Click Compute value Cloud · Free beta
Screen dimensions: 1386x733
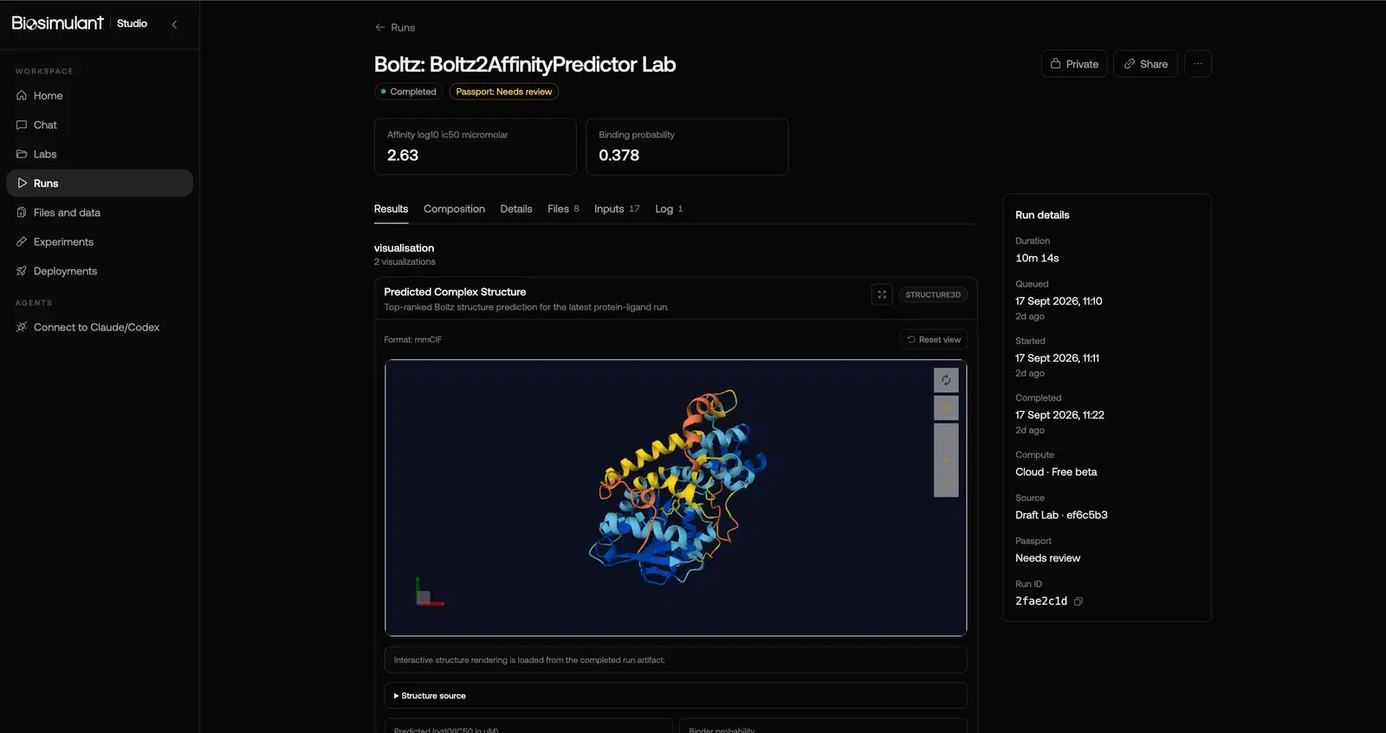coord(1056,473)
